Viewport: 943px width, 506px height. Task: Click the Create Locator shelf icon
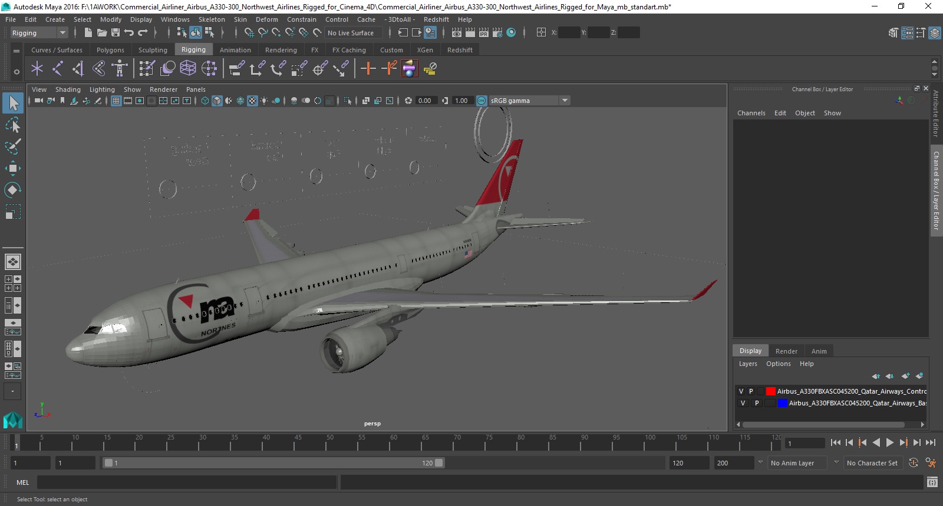point(37,69)
